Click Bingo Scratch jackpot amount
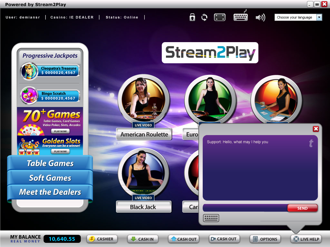Screen dimensions: 330x247 click(x=58, y=98)
